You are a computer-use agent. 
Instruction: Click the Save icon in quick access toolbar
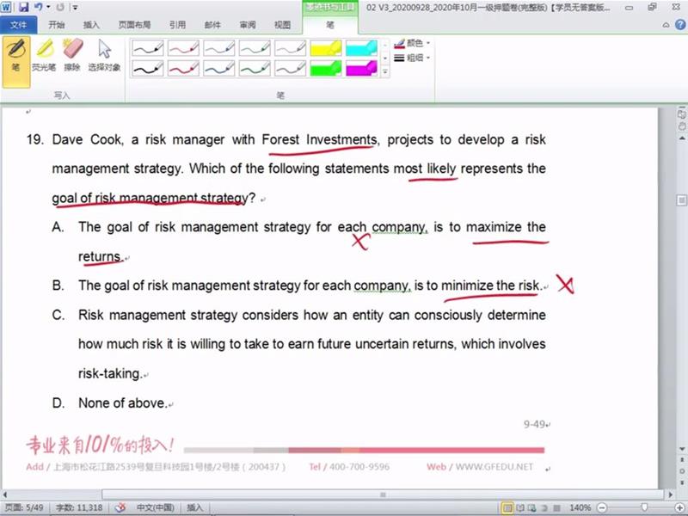(23, 7)
